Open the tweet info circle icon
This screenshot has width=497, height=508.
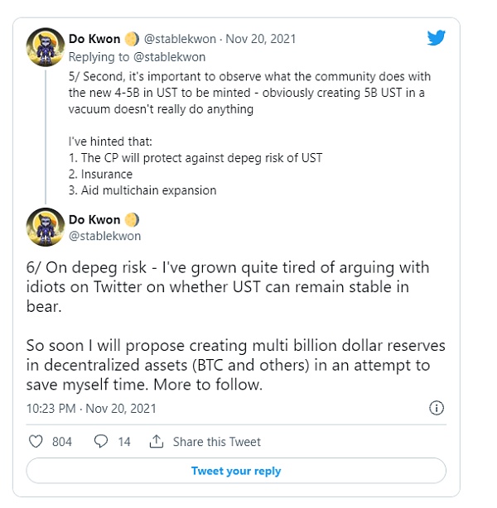tap(437, 408)
